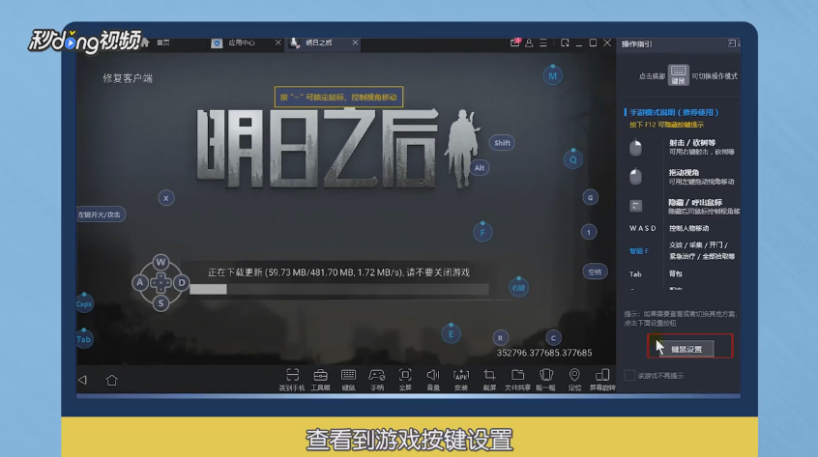818x457 pixels.
Task: Click the number 1 key overlay
Action: click(x=589, y=233)
